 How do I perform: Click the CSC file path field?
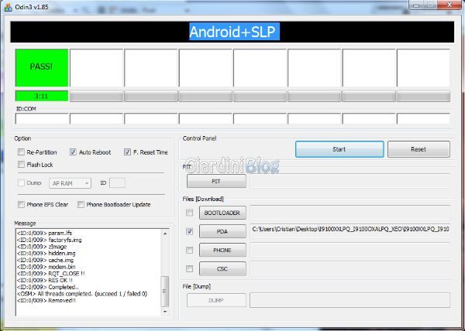click(350, 268)
